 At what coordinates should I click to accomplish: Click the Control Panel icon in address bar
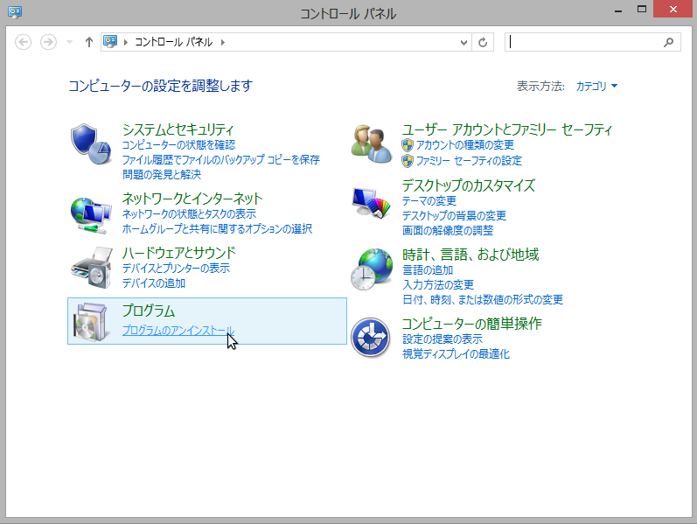coord(110,42)
